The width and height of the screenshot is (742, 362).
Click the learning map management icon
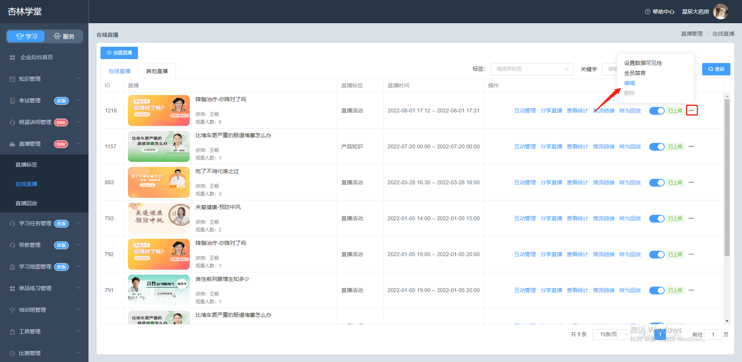12,267
